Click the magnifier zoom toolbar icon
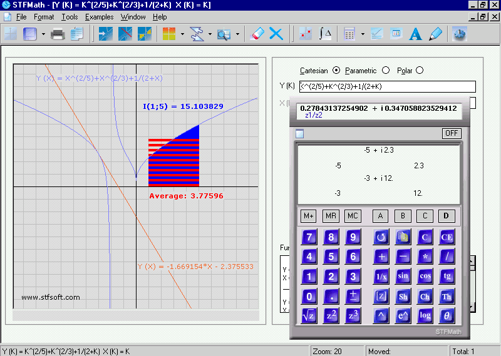The image size is (501, 356). (x=224, y=34)
